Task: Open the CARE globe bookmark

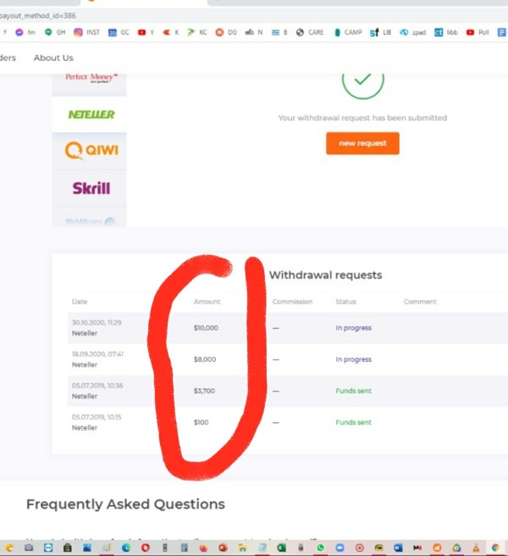Action: [310, 32]
